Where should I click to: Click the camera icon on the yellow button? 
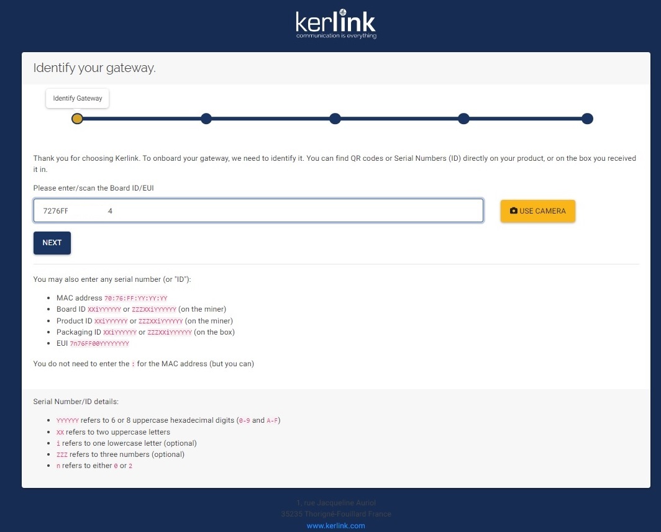pyautogui.click(x=513, y=211)
